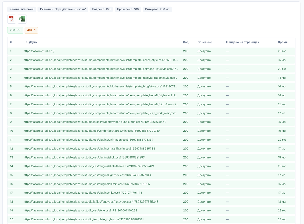The width and height of the screenshot is (304, 224).
Task: Click the '#' column header
Action: pyautogui.click(x=11, y=42)
